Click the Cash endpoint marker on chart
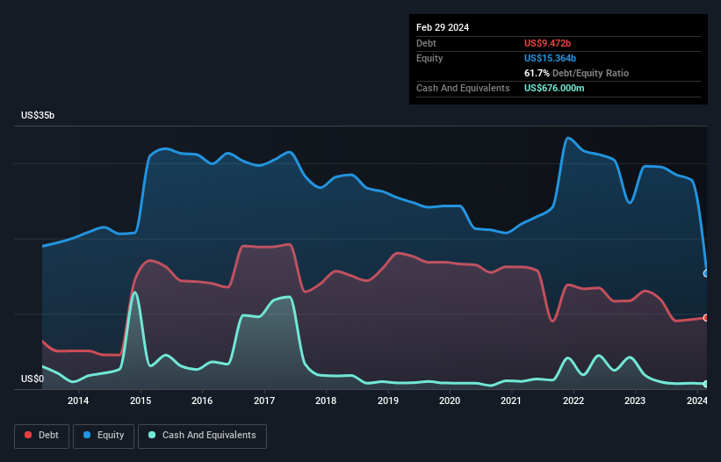 (706, 384)
